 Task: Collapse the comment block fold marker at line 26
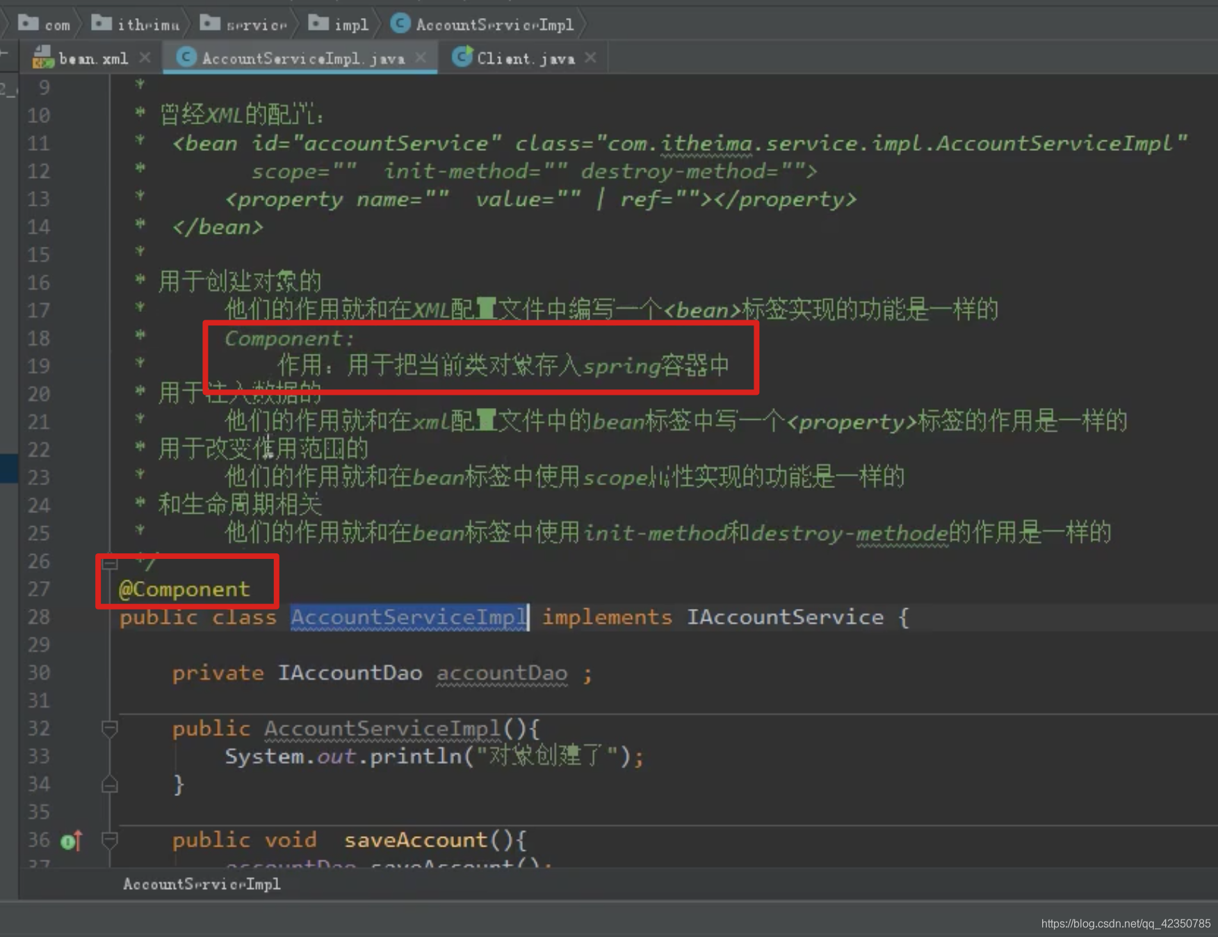tap(109, 562)
